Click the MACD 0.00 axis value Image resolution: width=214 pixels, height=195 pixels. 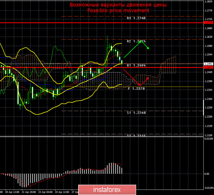pyautogui.click(x=209, y=174)
